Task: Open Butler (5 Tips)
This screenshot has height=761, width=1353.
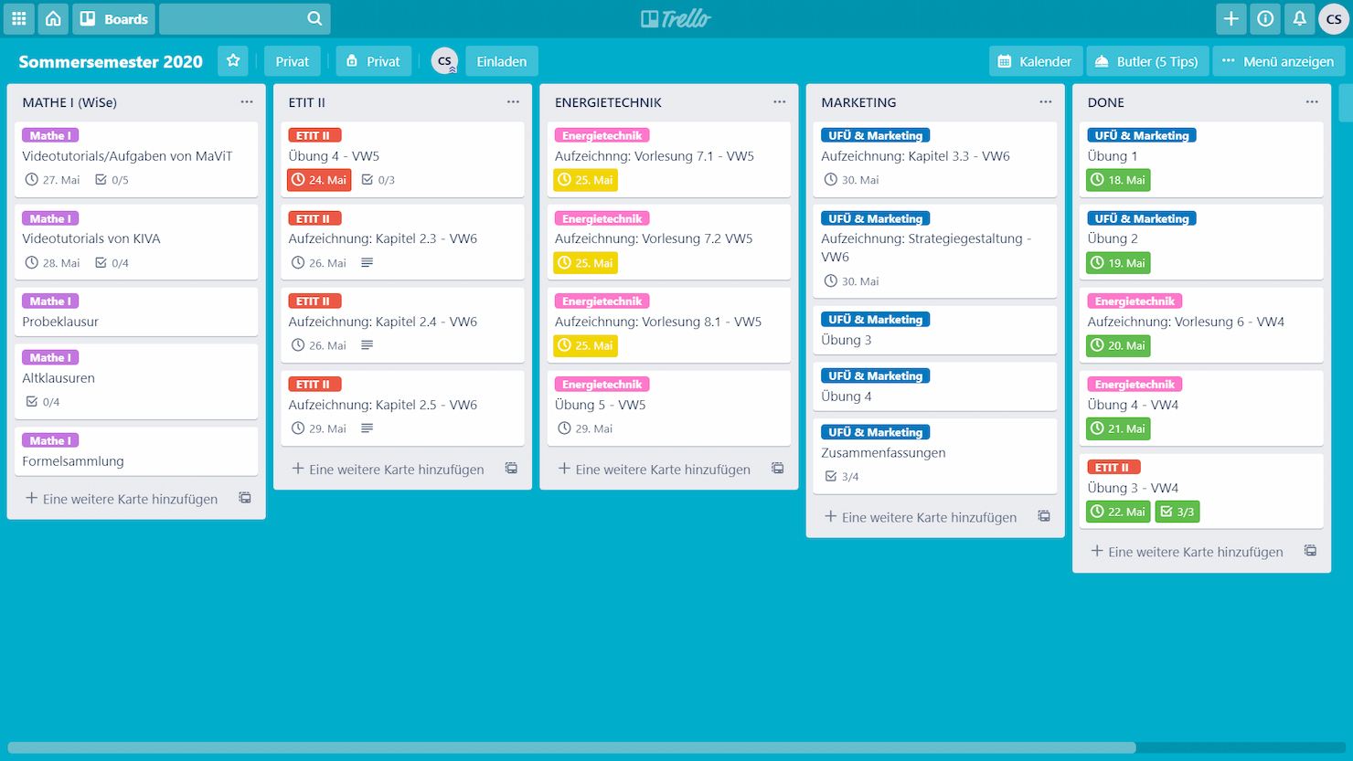Action: click(x=1146, y=61)
